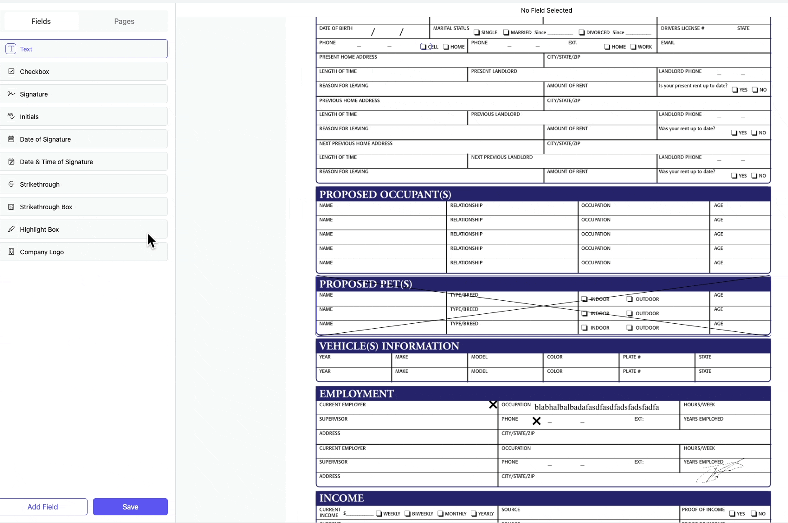Viewport: 788px width, 523px height.
Task: Choose the Date of Signature option
Action: tap(84, 139)
